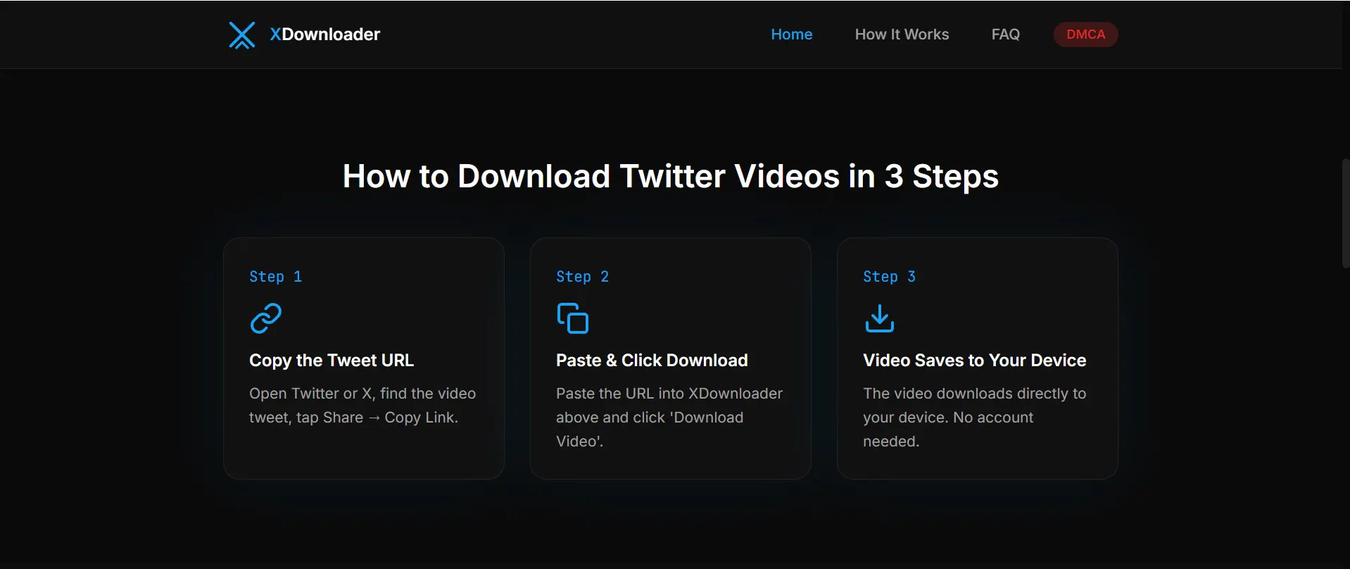Image resolution: width=1350 pixels, height=569 pixels.
Task: Click the copy icon in Step 2
Action: click(573, 318)
